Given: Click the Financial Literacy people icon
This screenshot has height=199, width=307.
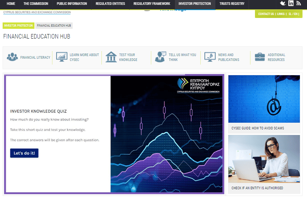Looking at the screenshot, I should coord(12,57).
